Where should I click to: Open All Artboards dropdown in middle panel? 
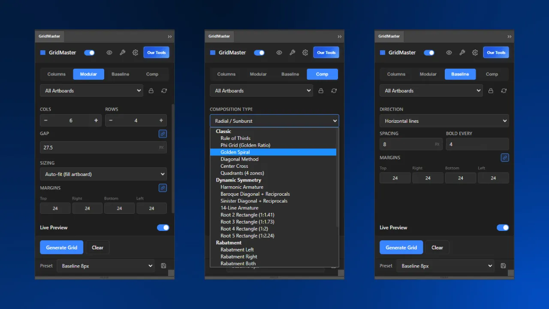tap(261, 91)
